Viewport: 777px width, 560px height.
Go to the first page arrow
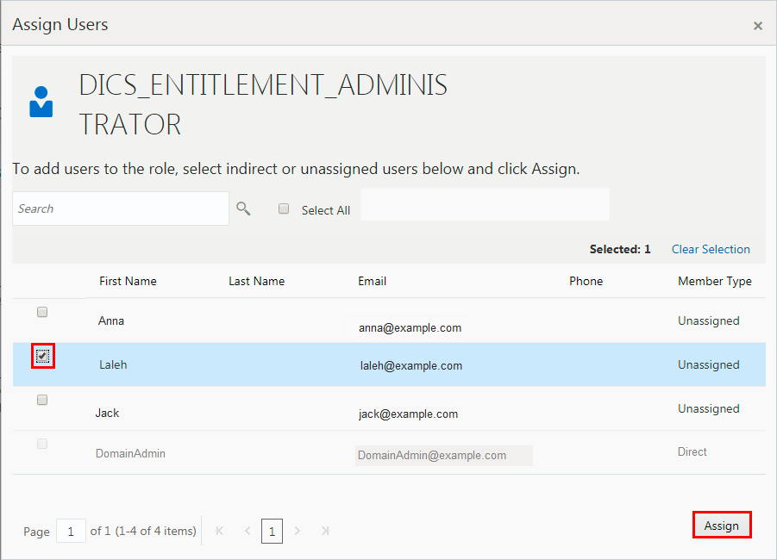pos(219,531)
